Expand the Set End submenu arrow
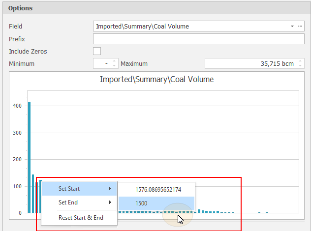The image size is (311, 231). pos(110,202)
